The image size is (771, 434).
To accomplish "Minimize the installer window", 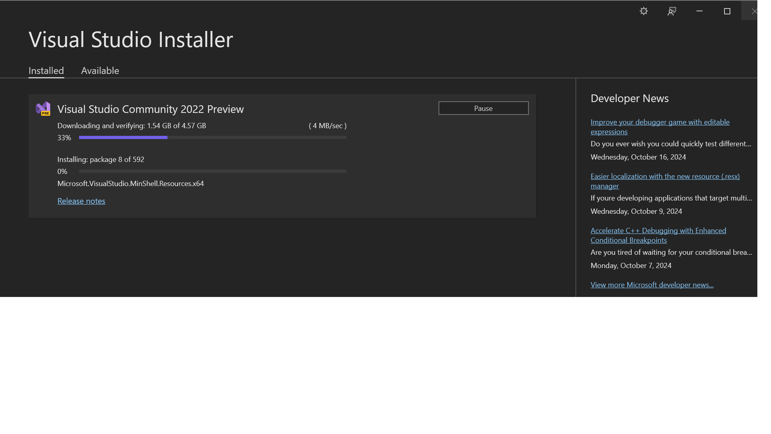I will [x=700, y=11].
